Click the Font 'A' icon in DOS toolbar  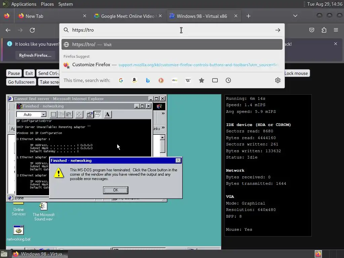coord(107,114)
